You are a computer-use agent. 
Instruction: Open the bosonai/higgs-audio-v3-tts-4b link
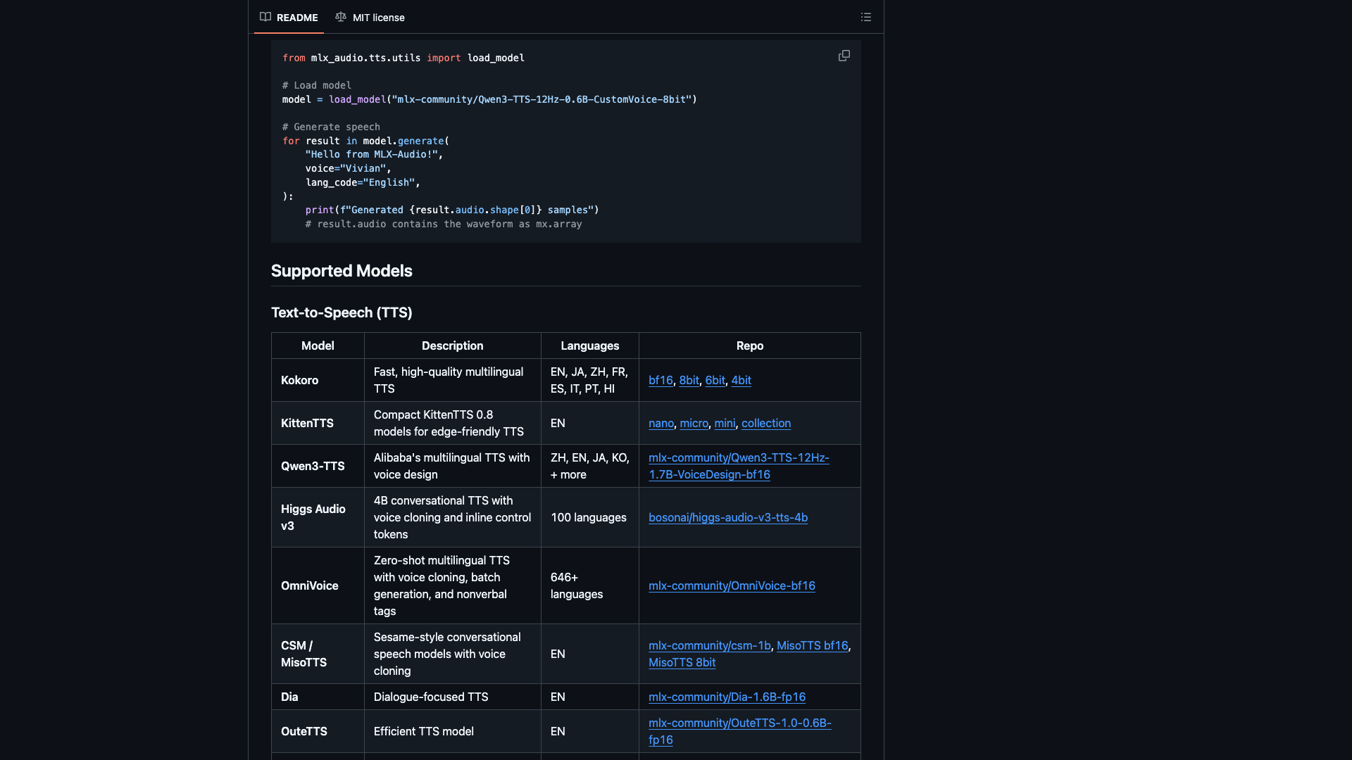click(728, 517)
